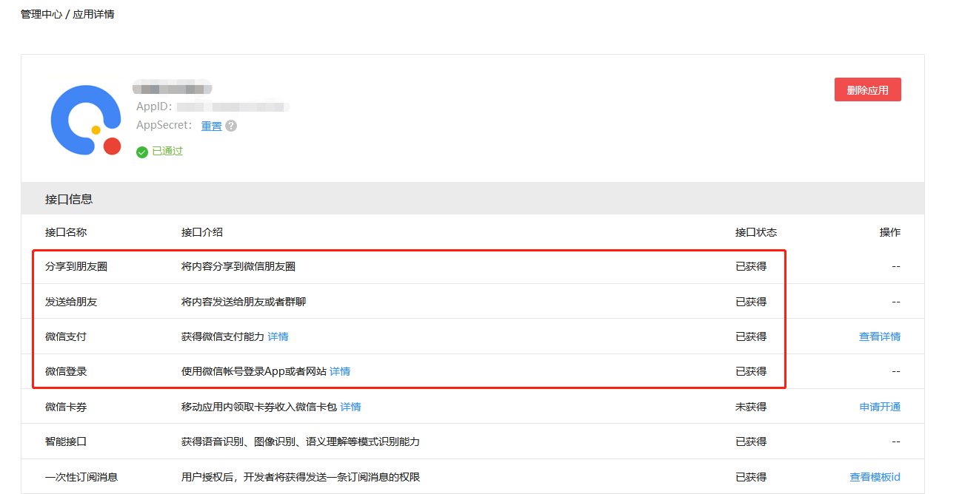This screenshot has width=962, height=494.
Task: Click the red 删除应用 button
Action: point(867,89)
